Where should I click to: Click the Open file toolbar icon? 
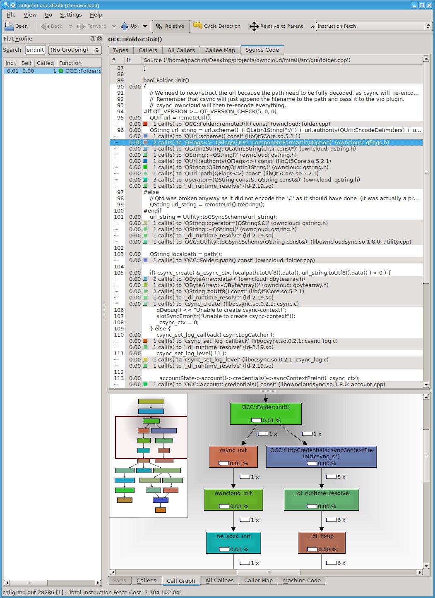point(9,26)
